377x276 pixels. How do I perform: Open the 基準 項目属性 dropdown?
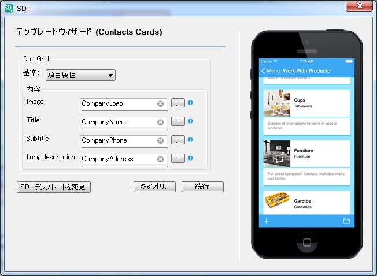[80, 75]
